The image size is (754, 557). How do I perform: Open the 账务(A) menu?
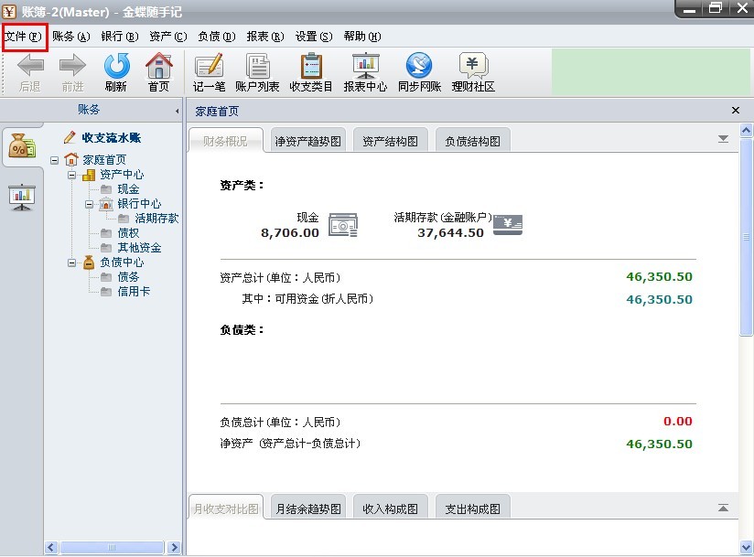click(x=71, y=37)
